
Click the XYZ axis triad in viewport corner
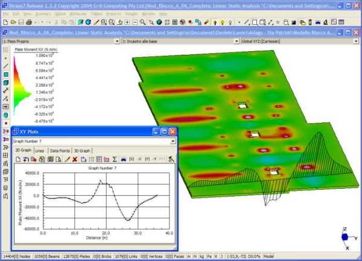(x=345, y=236)
